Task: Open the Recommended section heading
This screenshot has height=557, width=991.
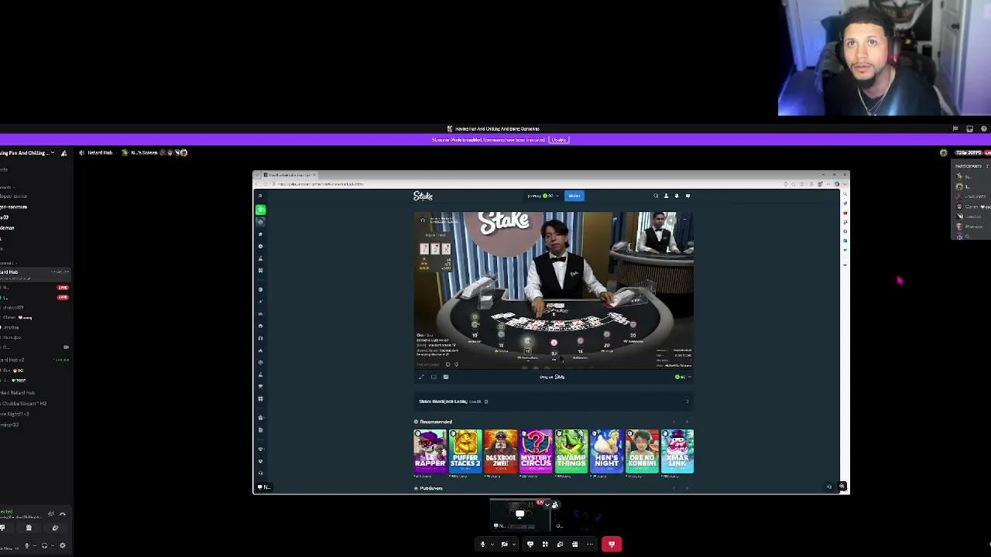Action: click(x=436, y=422)
